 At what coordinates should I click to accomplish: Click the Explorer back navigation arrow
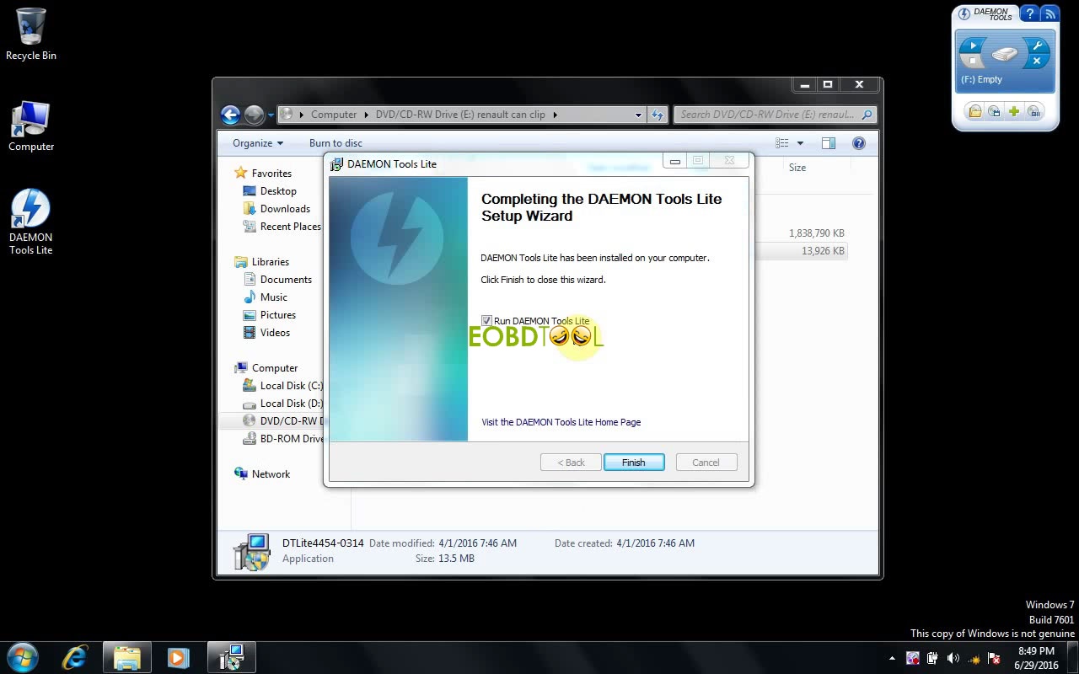231,115
